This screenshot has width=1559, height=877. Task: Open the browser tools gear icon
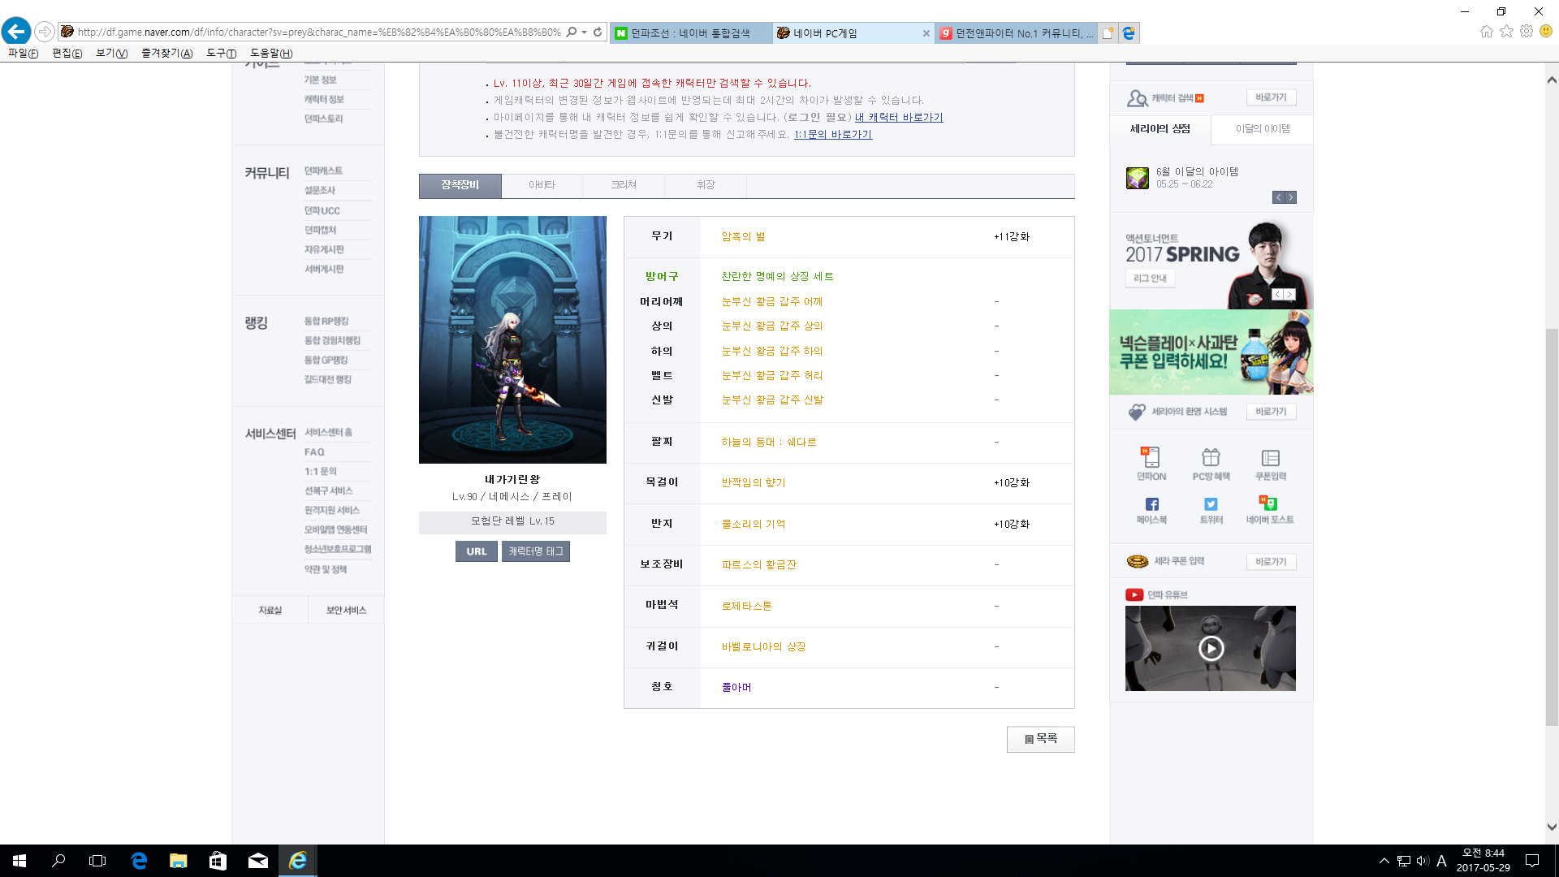(1527, 31)
